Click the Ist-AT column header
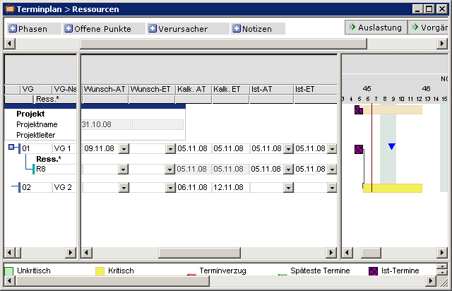Viewport: 452px width, 291px height. point(271,90)
